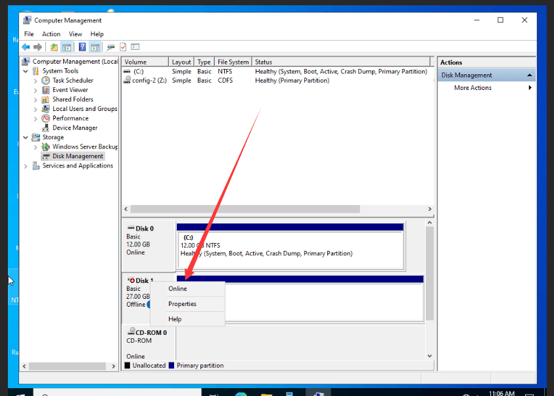Sort by the Type column header
Viewport: 554px width, 396px height.
204,62
